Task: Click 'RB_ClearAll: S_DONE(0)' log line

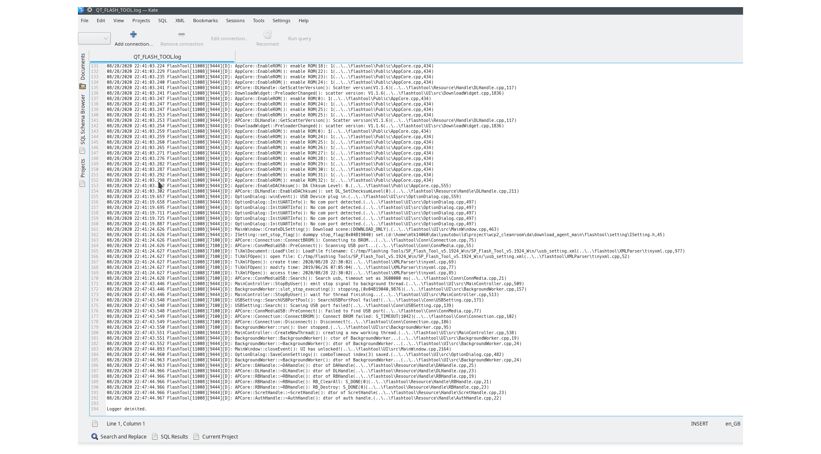Action: coord(299,382)
